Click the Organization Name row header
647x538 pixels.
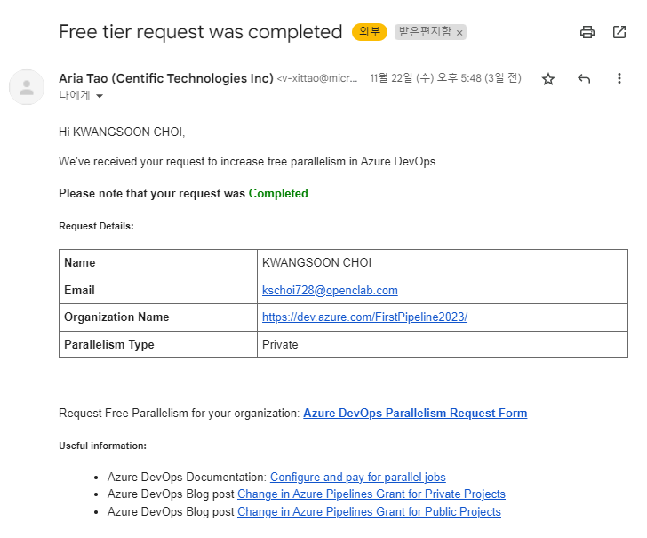click(x=158, y=317)
